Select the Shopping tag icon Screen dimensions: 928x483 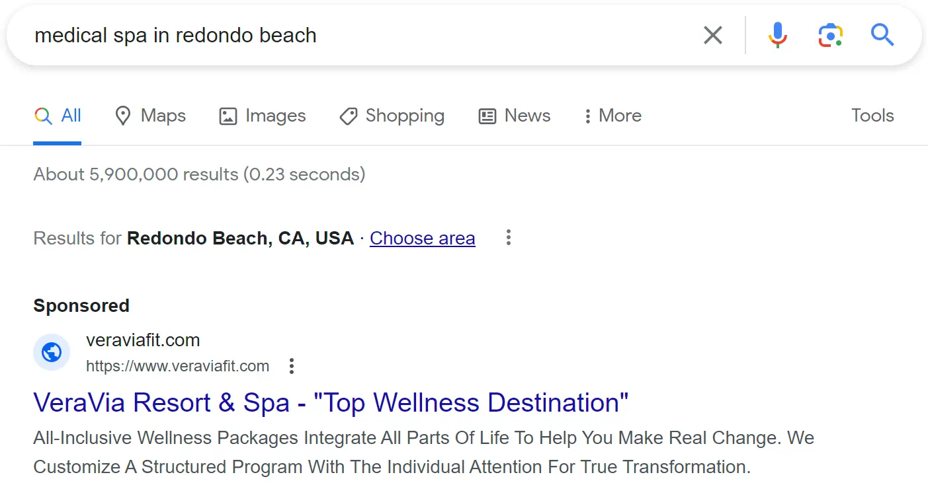tap(347, 116)
